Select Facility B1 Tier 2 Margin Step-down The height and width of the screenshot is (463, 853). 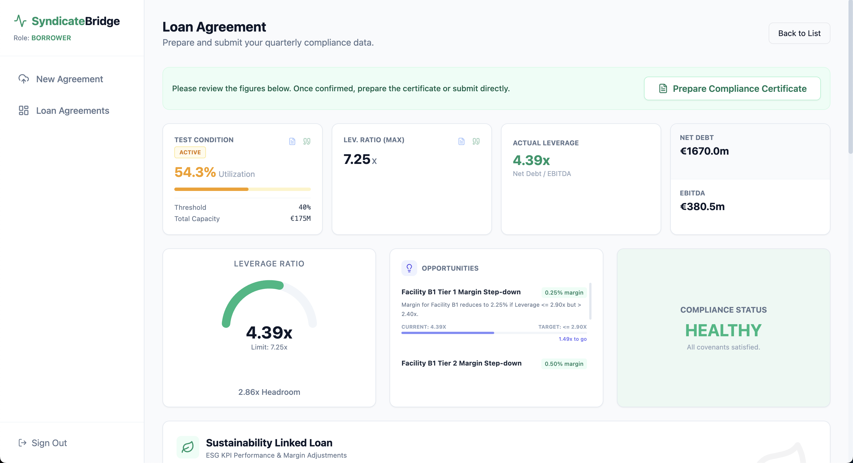pyautogui.click(x=461, y=363)
